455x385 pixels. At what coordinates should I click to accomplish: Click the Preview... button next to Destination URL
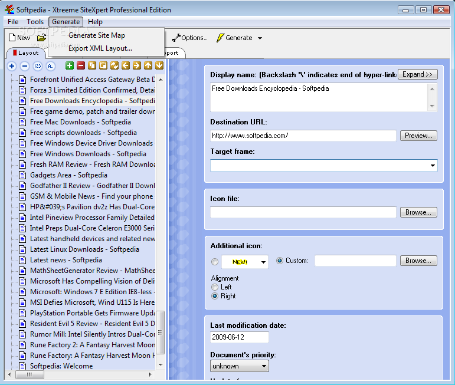click(418, 136)
